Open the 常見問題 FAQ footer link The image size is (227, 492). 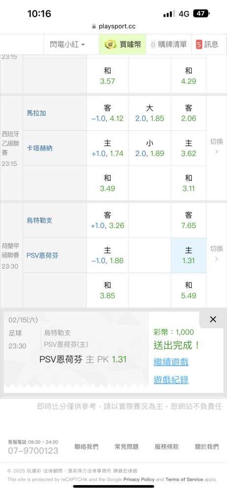(127, 447)
